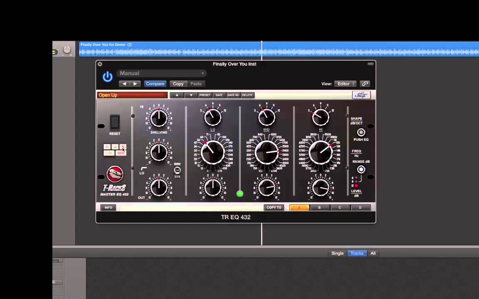Go to previous setting with left arrow
Screen dimensions: 479x299
(x=124, y=83)
